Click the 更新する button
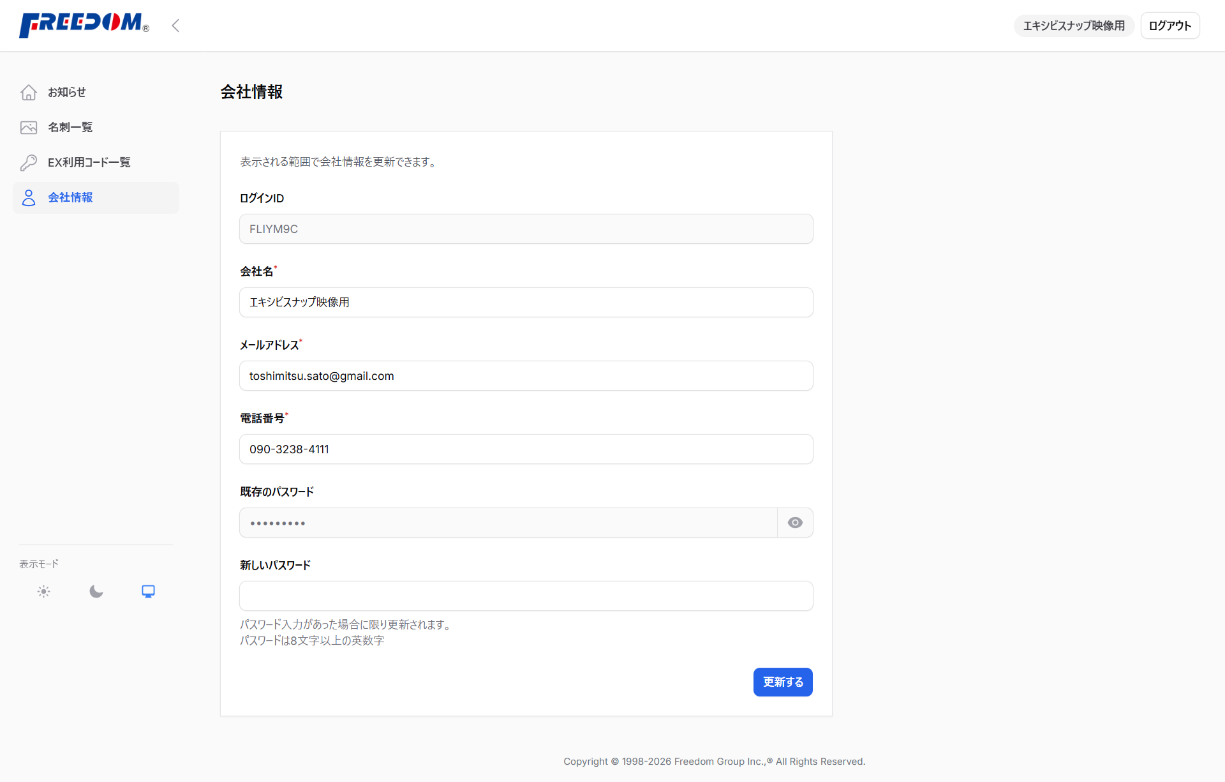Screen dimensions: 1225x782 [x=783, y=682]
